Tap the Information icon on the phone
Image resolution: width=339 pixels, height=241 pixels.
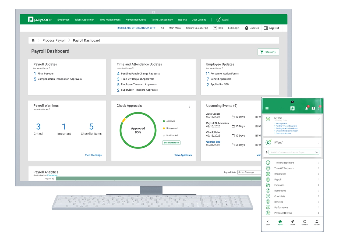(x=268, y=174)
